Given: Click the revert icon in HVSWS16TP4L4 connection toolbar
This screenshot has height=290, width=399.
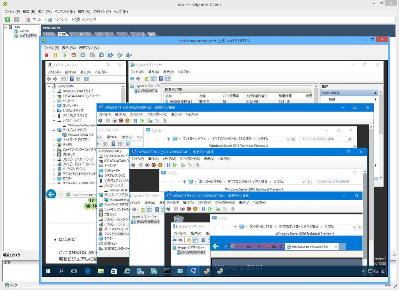Looking at the screenshot, I should tap(224, 209).
